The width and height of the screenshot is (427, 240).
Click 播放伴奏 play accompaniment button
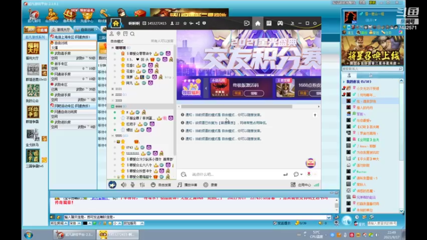(x=187, y=185)
